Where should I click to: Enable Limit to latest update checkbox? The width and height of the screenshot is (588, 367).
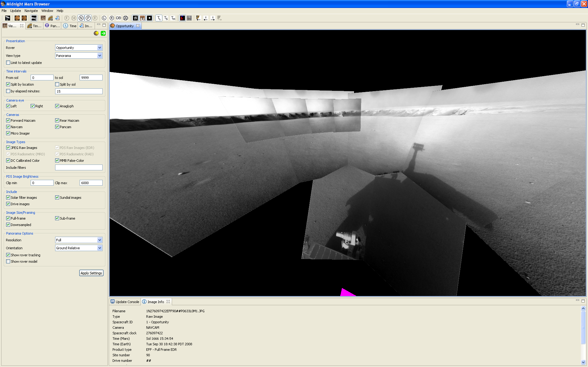(x=8, y=63)
